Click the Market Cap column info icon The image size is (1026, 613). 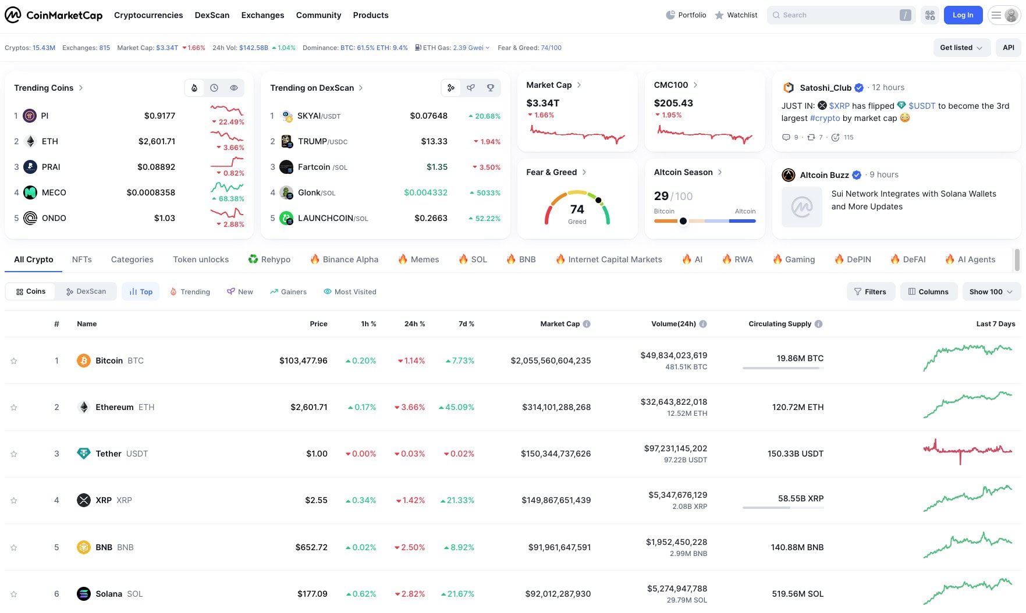[x=587, y=324]
